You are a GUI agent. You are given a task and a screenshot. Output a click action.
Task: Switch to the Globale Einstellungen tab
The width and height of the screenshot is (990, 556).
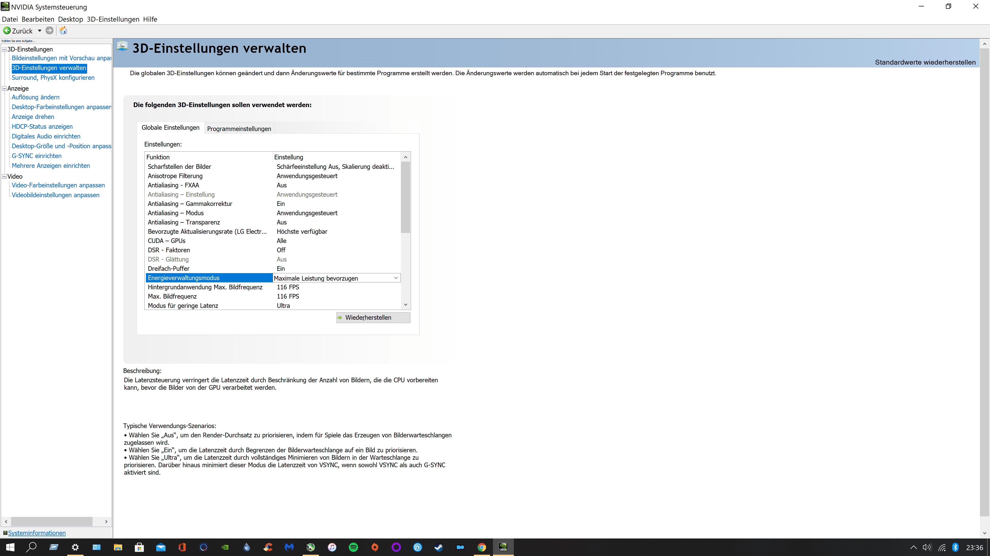(171, 127)
